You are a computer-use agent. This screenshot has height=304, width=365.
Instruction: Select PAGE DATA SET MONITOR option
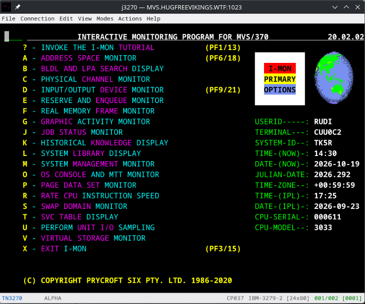pos(89,185)
